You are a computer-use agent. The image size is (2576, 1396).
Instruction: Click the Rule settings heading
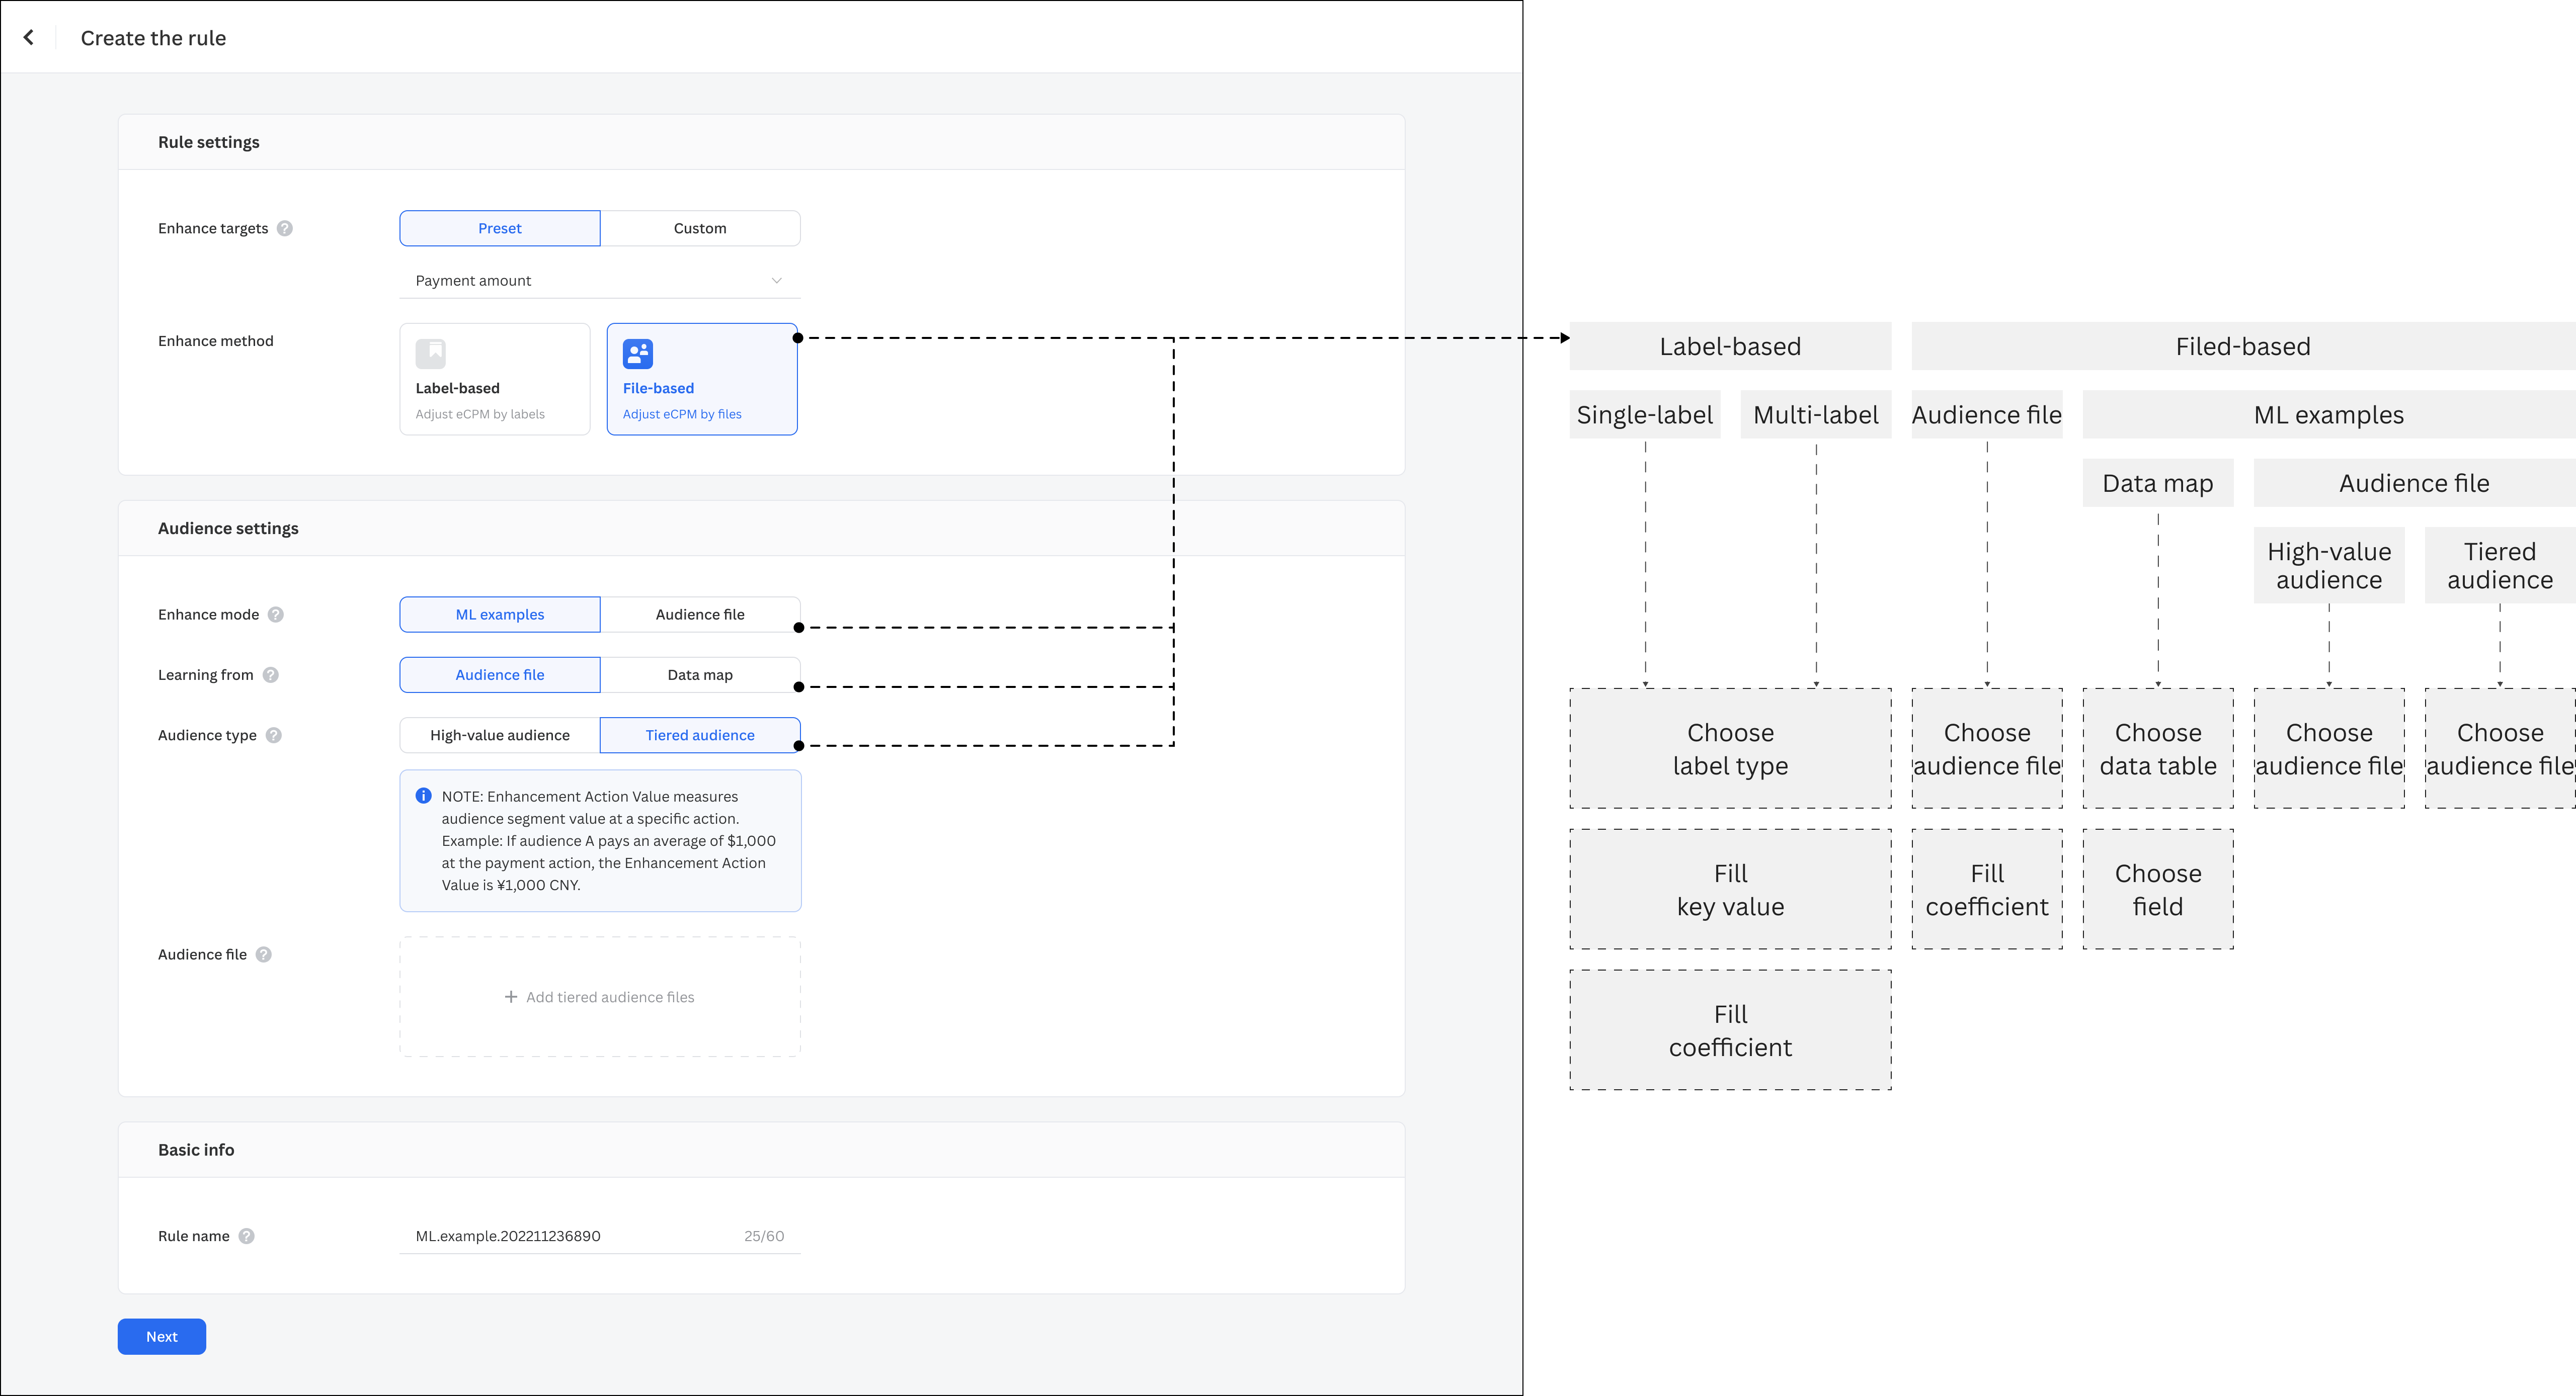click(x=209, y=142)
